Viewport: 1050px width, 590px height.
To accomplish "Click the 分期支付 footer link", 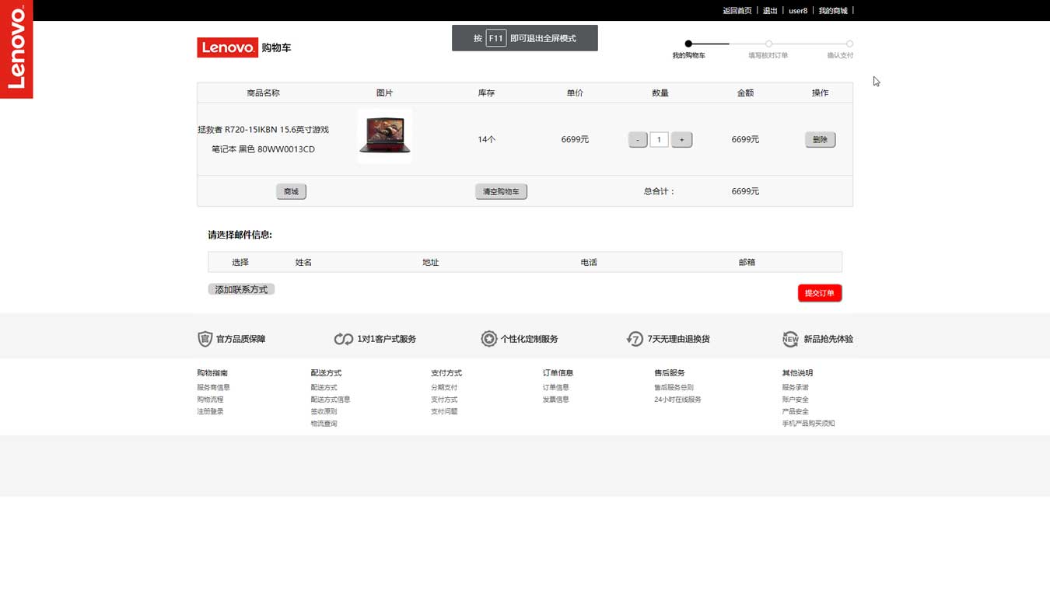I will tap(444, 387).
